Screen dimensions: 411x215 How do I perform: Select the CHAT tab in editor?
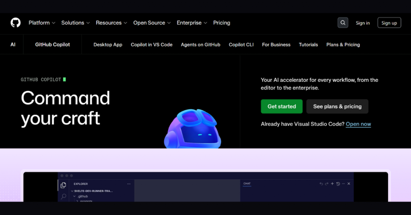click(247, 184)
